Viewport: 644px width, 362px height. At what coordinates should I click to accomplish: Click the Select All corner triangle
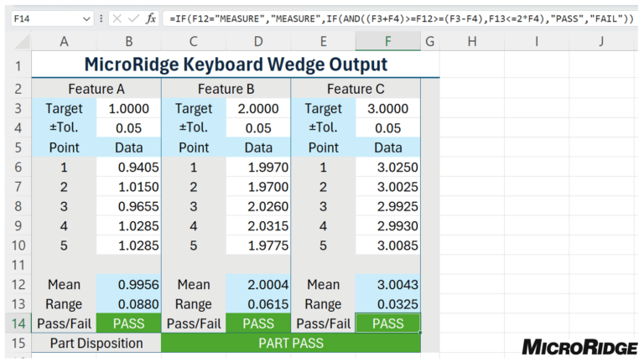point(21,41)
